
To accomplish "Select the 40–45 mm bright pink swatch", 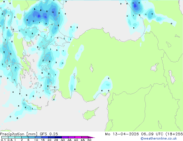I will tap(78, 137).
